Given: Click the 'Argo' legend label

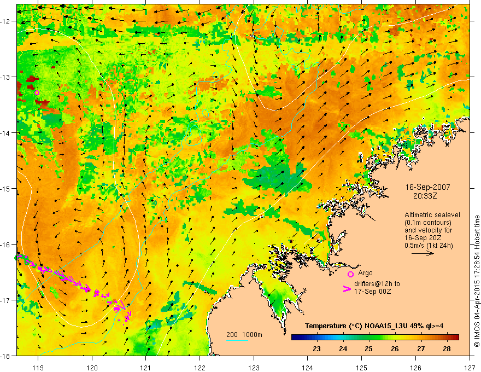Looking at the screenshot, I should pos(365,273).
